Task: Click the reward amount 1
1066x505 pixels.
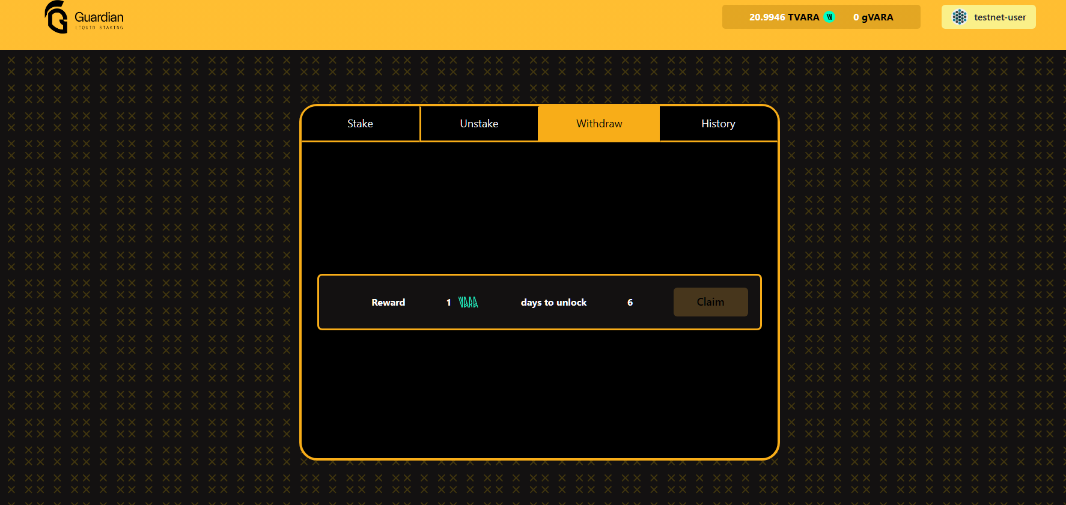Action: pos(448,303)
